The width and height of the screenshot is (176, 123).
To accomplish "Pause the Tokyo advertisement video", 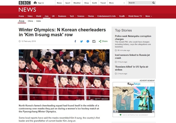I will click(x=117, y=111).
